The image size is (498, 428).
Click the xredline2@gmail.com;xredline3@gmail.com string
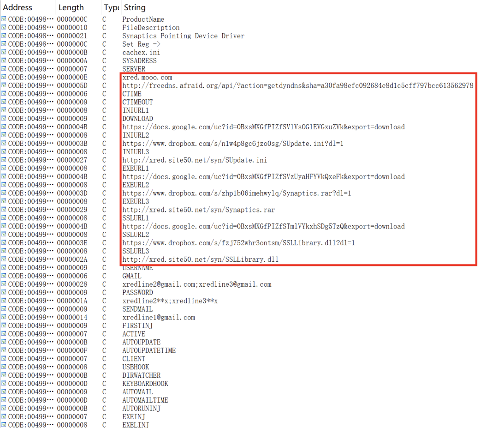pos(197,284)
